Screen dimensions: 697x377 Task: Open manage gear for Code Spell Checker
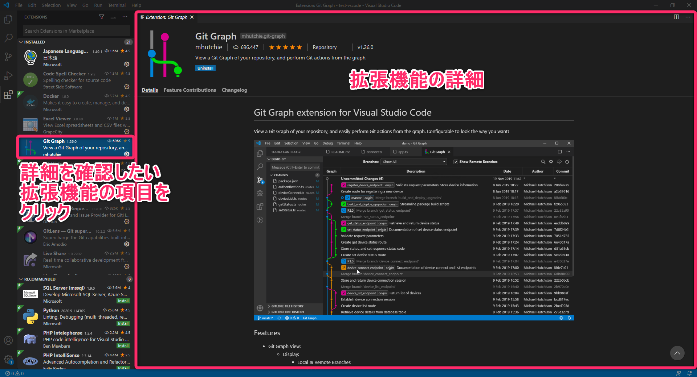pyautogui.click(x=127, y=87)
